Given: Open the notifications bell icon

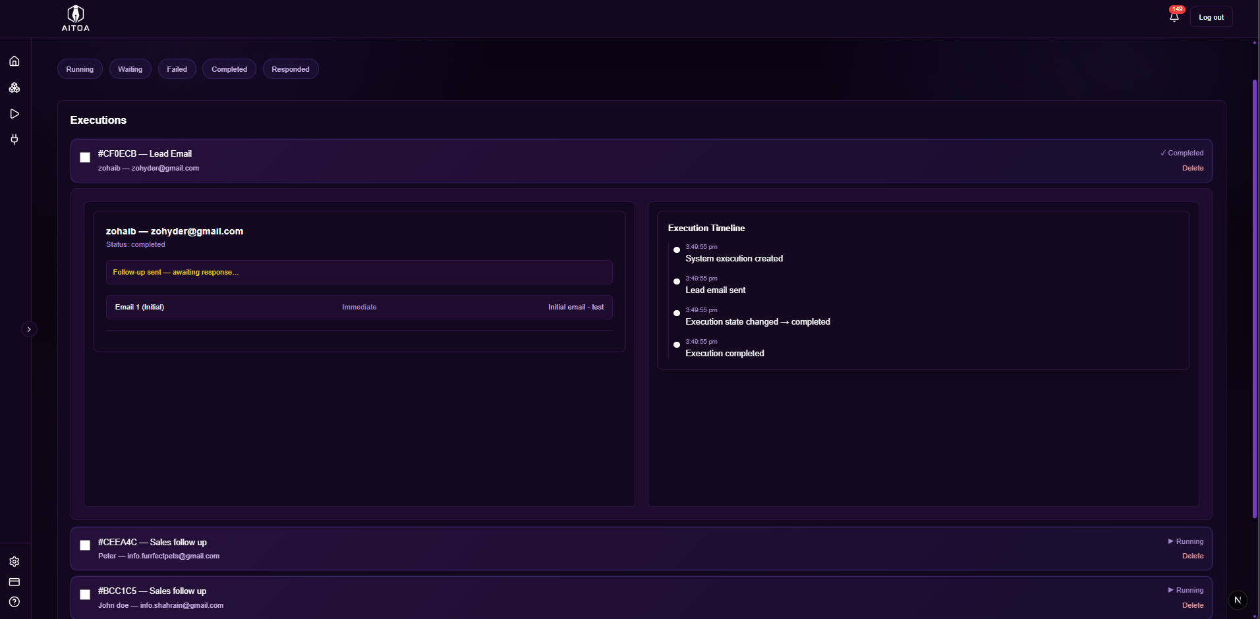Looking at the screenshot, I should click(x=1174, y=17).
